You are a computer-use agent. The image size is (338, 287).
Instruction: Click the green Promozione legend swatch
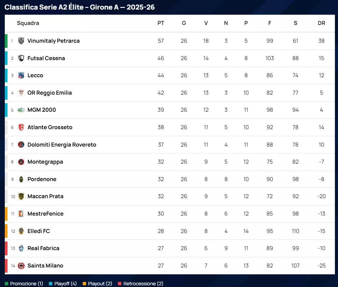pos(6,284)
